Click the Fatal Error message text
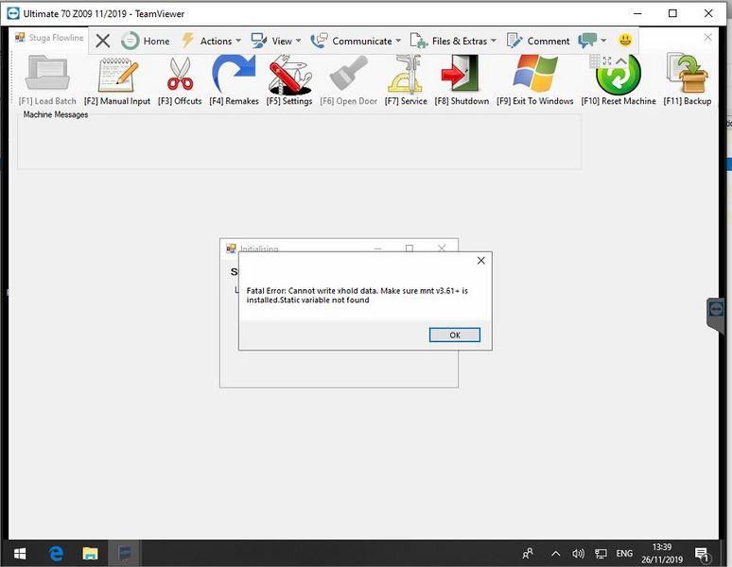The height and width of the screenshot is (567, 732). point(357,295)
